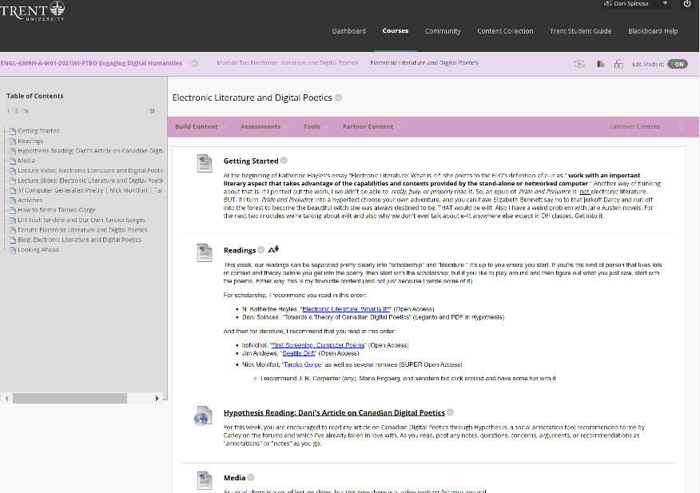The width and height of the screenshot is (700, 493).
Task: Go to Dashboard tab
Action: tap(348, 31)
